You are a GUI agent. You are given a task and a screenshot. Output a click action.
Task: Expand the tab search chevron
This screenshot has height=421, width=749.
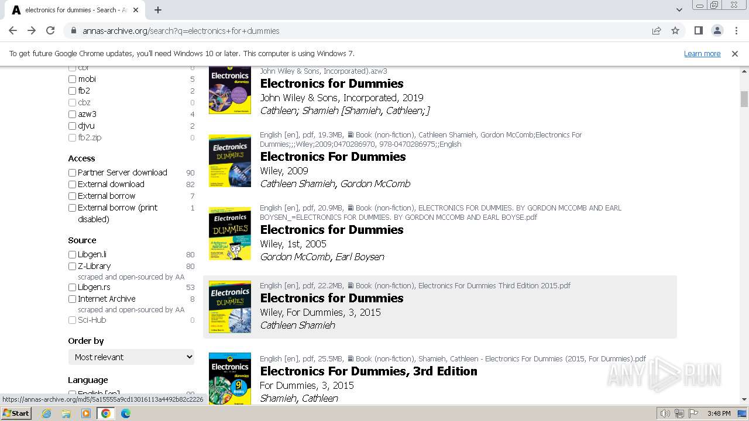(679, 10)
